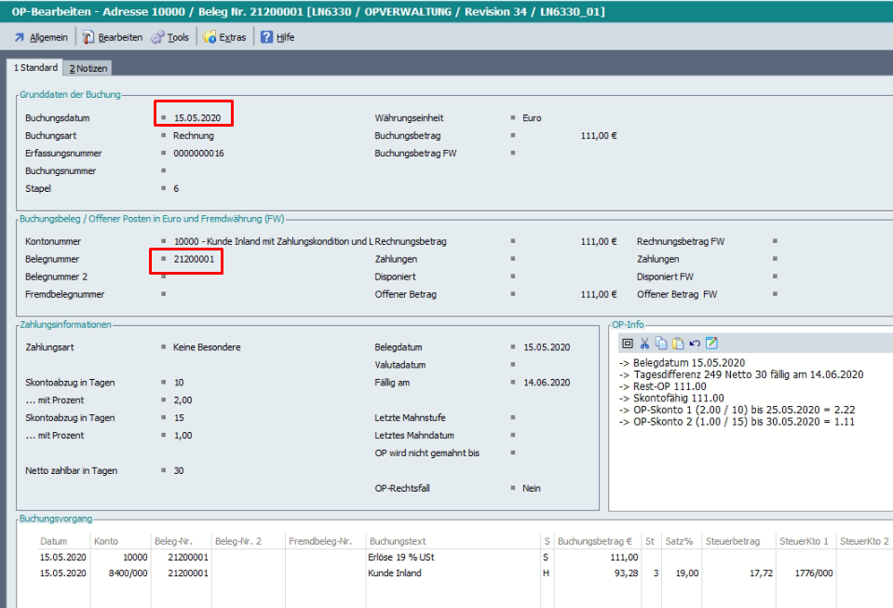Click the Zahlungsart field Keine Besondere

(x=207, y=347)
